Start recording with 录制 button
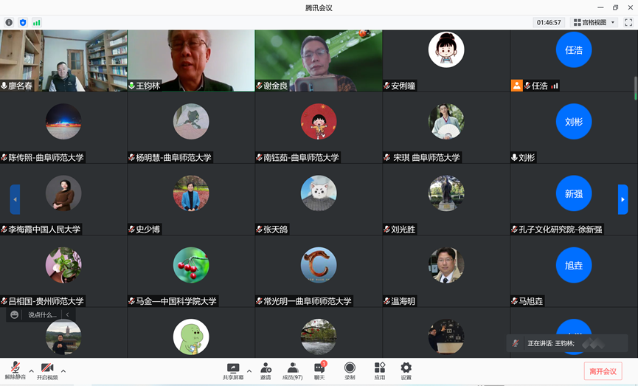This screenshot has height=386, width=638. [x=350, y=371]
